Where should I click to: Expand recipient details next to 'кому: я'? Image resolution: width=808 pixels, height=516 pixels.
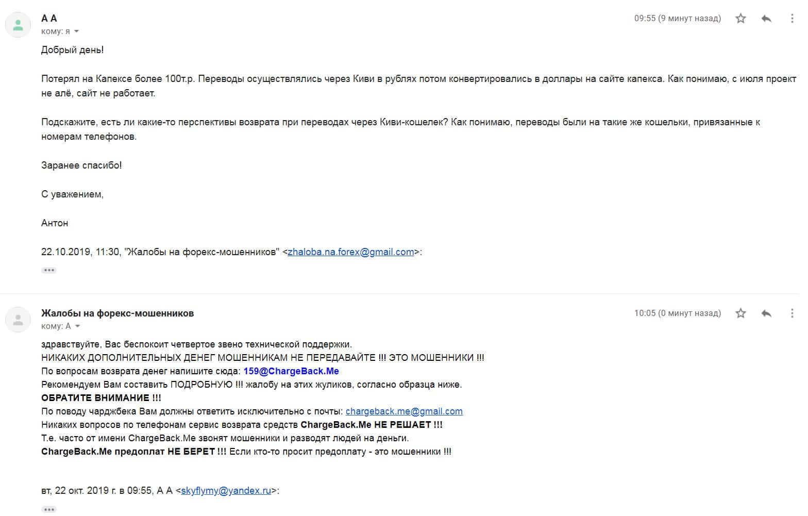pyautogui.click(x=77, y=31)
